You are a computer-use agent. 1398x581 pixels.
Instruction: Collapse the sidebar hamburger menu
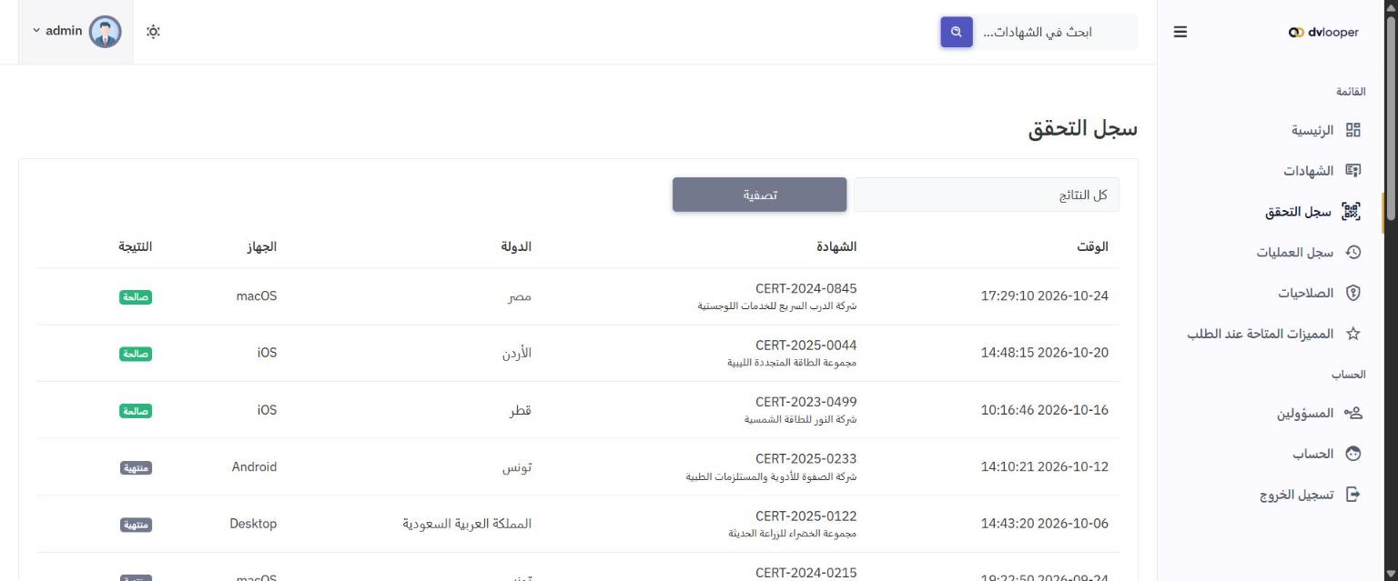pos(1180,32)
